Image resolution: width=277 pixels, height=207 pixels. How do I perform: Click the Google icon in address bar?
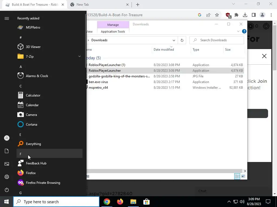pos(200,15)
